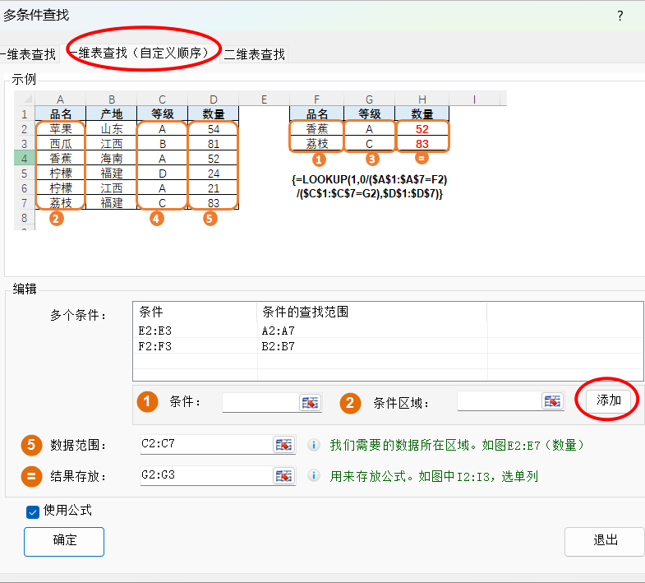
Task: Click the range picker icon beside 条件区域 field
Action: tap(552, 401)
